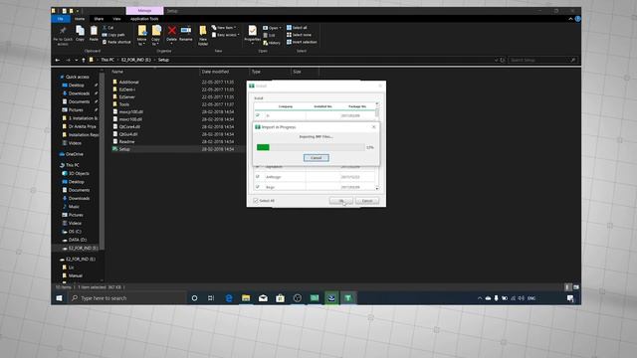Click Cancel in Import in Progress dialog
Viewport: 637px width, 358px height.
[x=317, y=157]
